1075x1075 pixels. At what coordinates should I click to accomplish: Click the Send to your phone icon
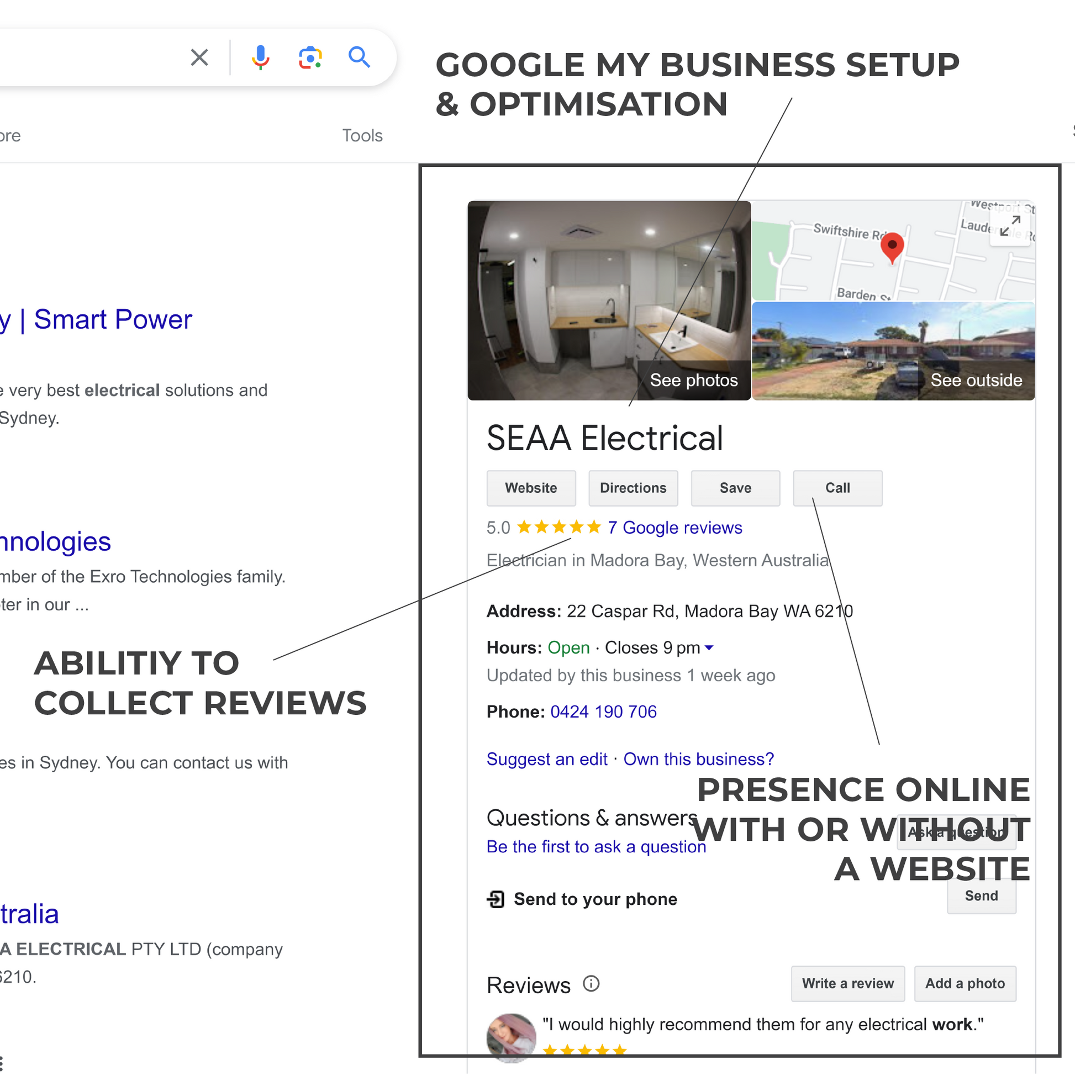click(495, 899)
